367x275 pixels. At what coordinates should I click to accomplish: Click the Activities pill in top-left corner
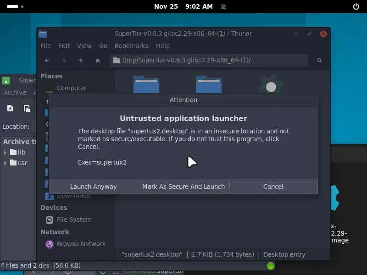point(13,6)
